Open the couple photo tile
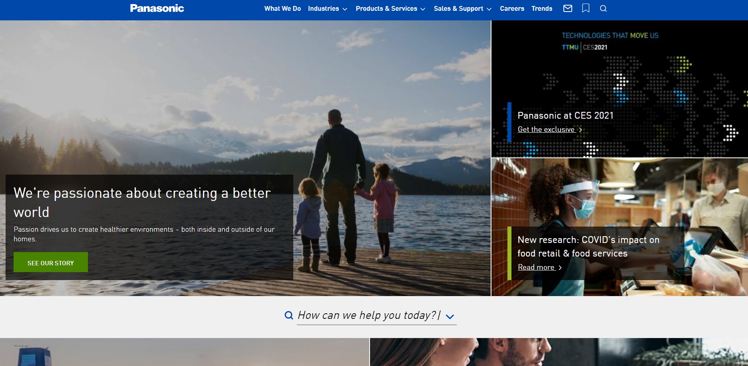 click(x=559, y=352)
